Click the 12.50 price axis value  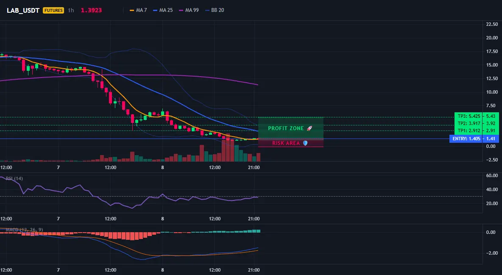coord(492,78)
